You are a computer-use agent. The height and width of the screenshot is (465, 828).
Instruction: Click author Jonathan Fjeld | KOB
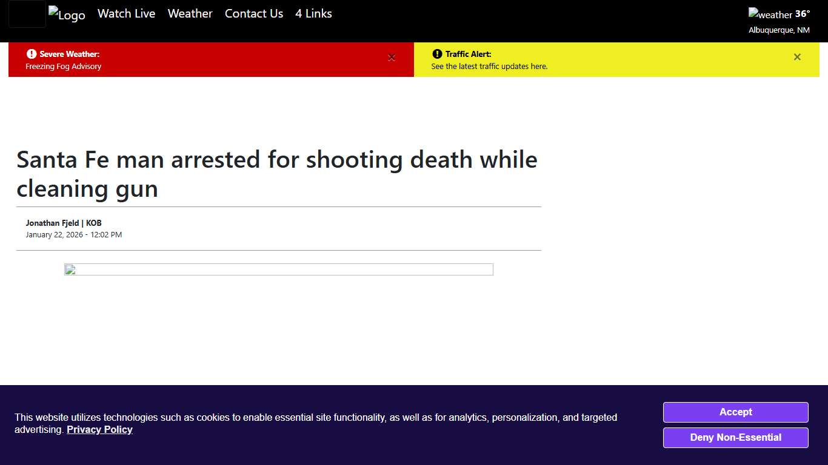tap(63, 223)
